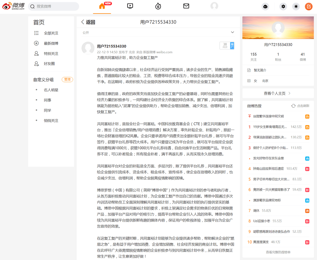This screenshot has width=317, height=260.
Task: Click the Weibo logo
Action: tap(13, 6)
